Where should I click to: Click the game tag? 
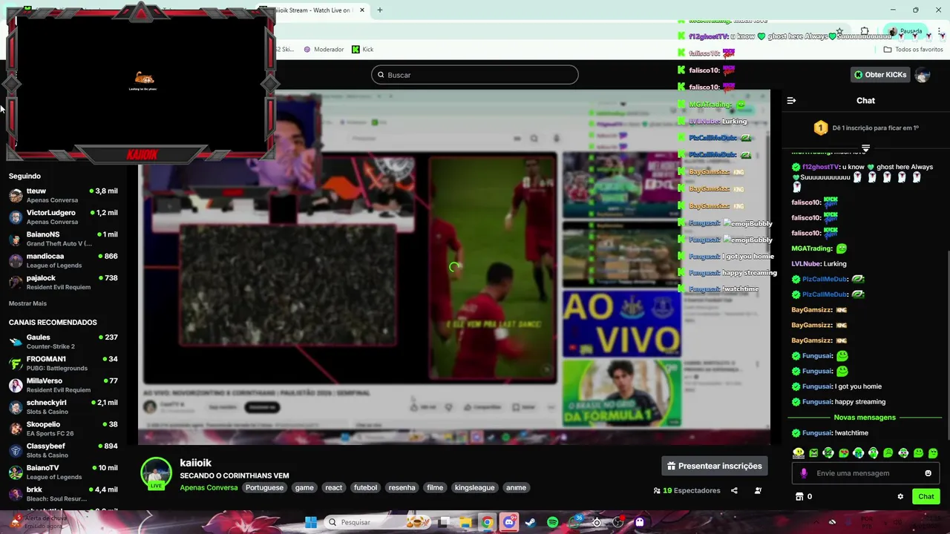(304, 487)
